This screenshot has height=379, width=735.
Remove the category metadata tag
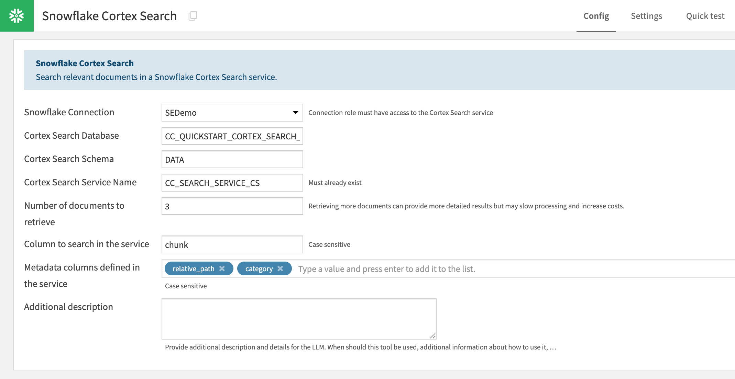[x=281, y=268]
